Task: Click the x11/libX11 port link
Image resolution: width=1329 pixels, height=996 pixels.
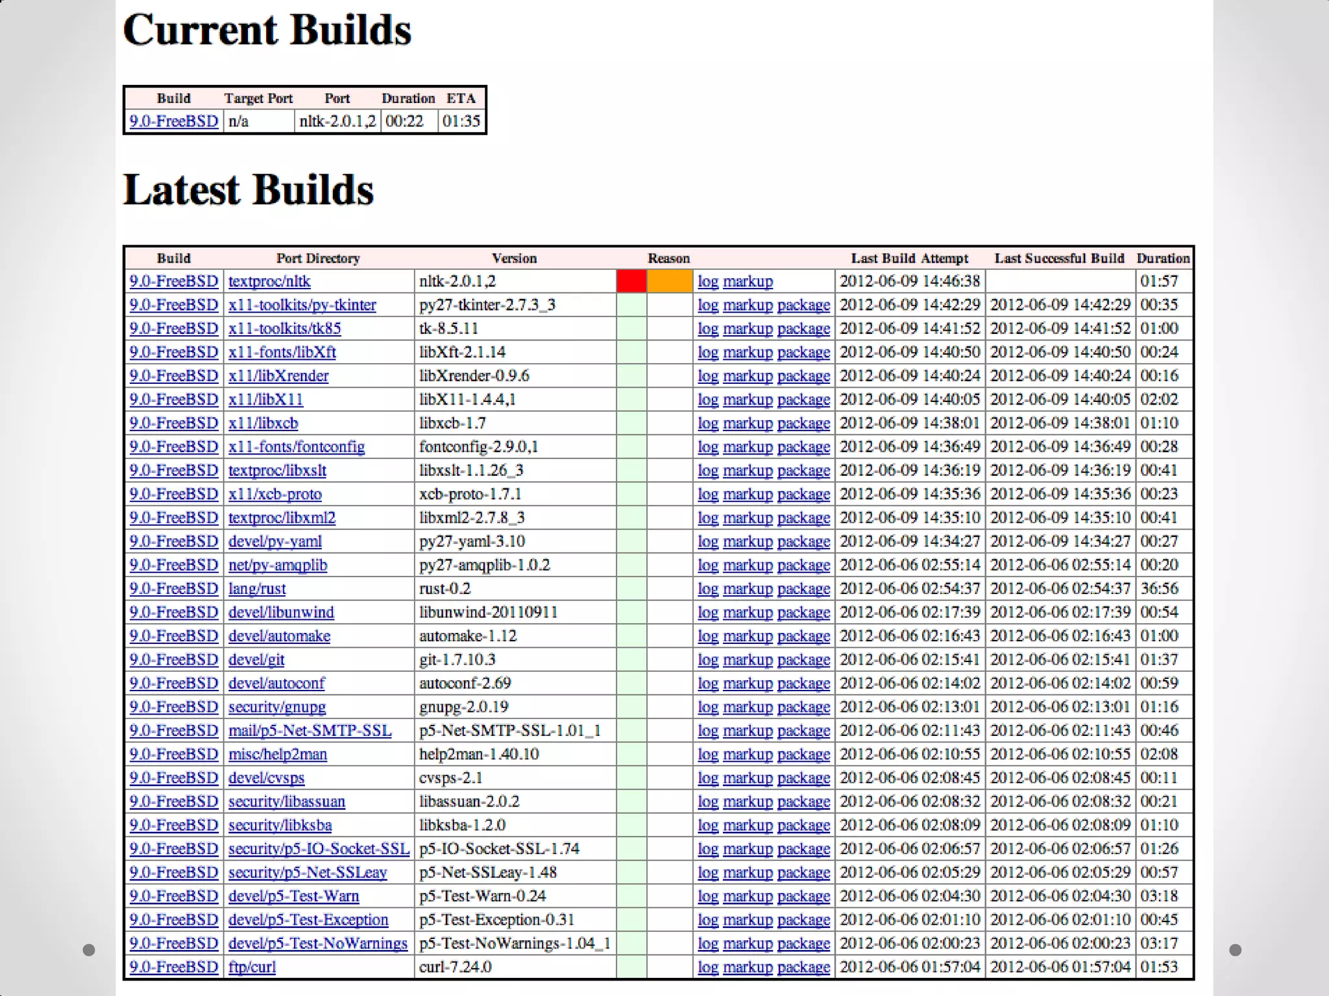Action: 265,399
